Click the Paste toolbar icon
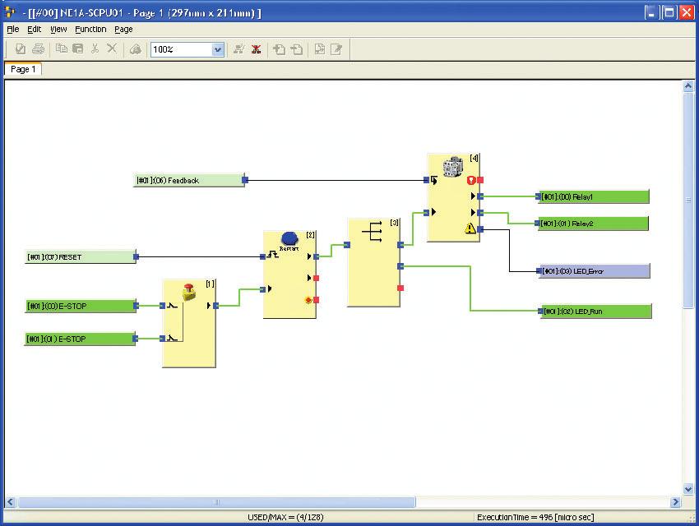This screenshot has height=526, width=699. point(78,48)
